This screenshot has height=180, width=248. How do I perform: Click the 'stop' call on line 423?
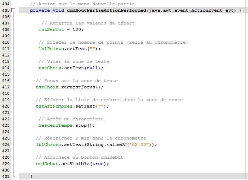click(81, 125)
